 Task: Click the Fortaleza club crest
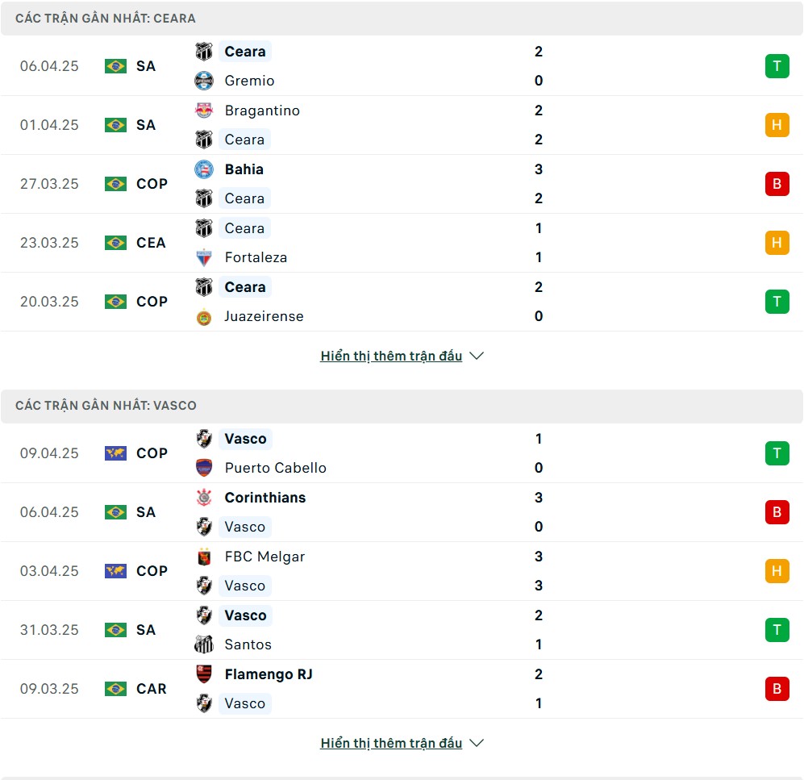(x=204, y=257)
